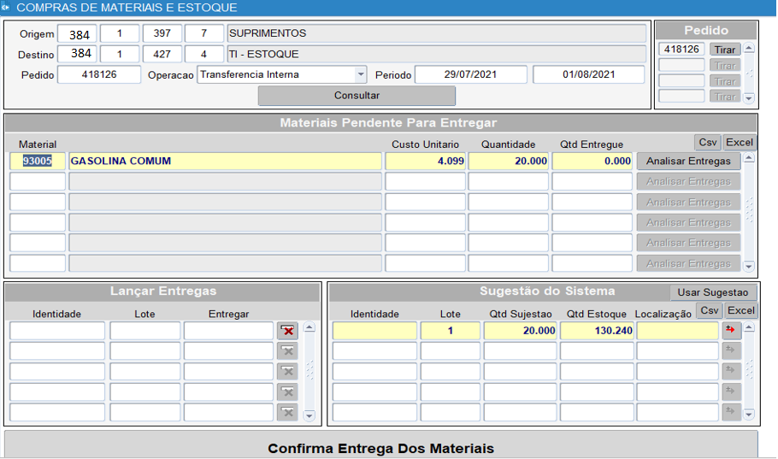Viewport: 778px width, 459px height.
Task: Click scroll up arrow of Materiais Pendente list
Action: tap(749, 158)
